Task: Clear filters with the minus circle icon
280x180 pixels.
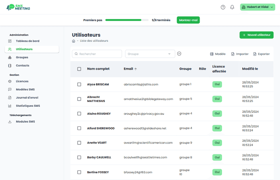Action: (179, 54)
